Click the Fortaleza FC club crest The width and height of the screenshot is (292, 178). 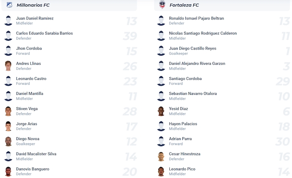(162, 5)
